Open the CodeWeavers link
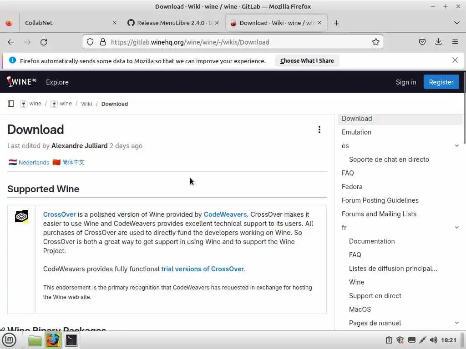This screenshot has height=349, width=466. (225, 214)
